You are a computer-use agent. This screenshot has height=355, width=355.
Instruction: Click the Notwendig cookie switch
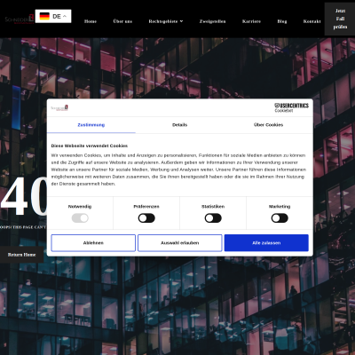point(80,218)
